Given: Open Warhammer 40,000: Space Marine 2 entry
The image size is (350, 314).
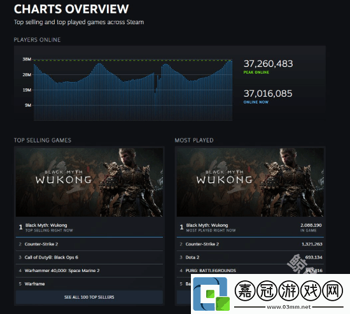Looking at the screenshot, I should 89,271.
